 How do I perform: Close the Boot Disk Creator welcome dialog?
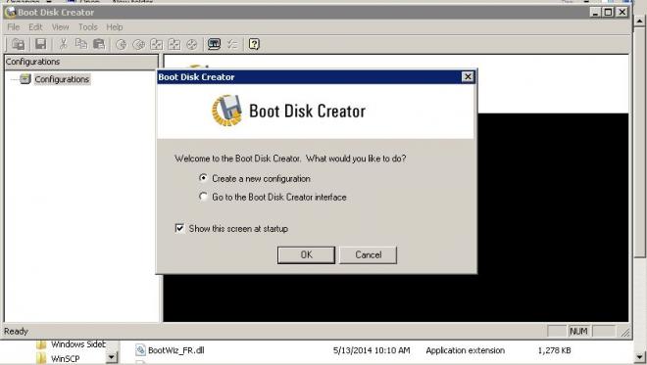(468, 77)
